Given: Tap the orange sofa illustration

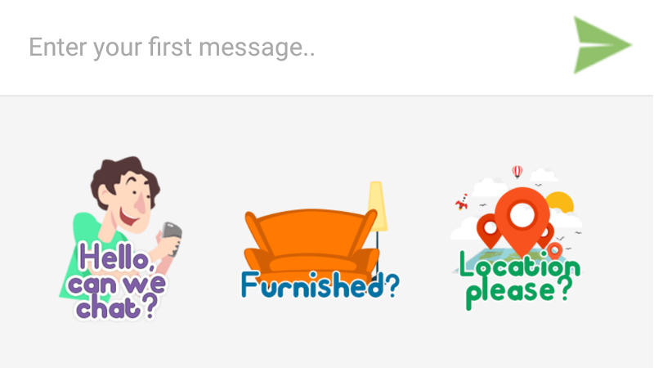Looking at the screenshot, I should (311, 242).
